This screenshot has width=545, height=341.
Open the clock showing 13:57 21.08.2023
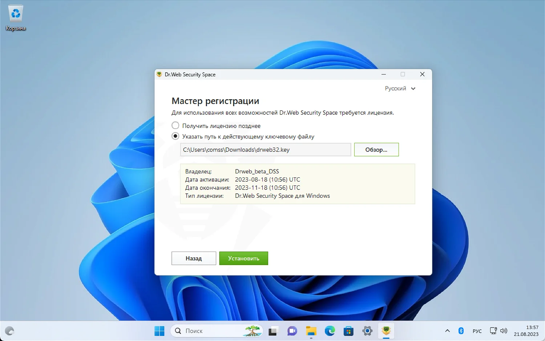[526, 331]
